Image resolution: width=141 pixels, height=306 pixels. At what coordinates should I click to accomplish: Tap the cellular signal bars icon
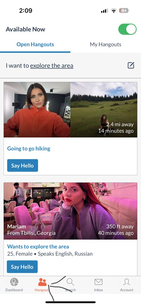[104, 11]
